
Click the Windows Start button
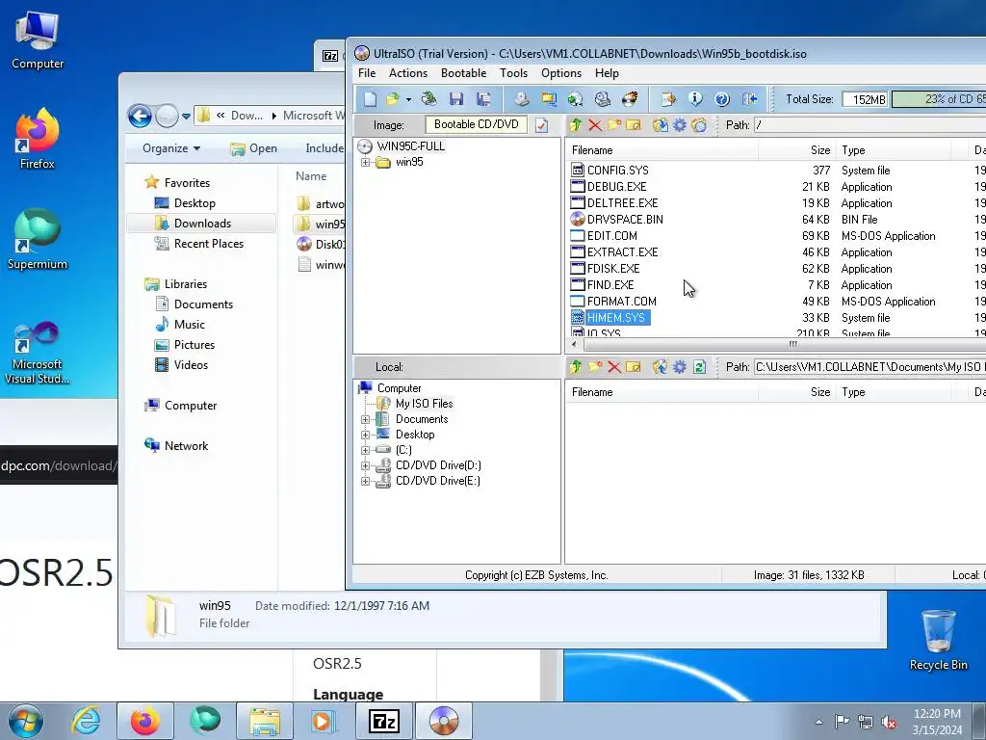25,721
